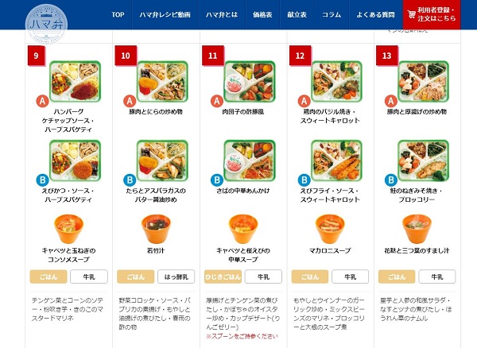This screenshot has width=477, height=348.
Task: Click the A badge for day 11
Action: pyautogui.click(x=217, y=101)
